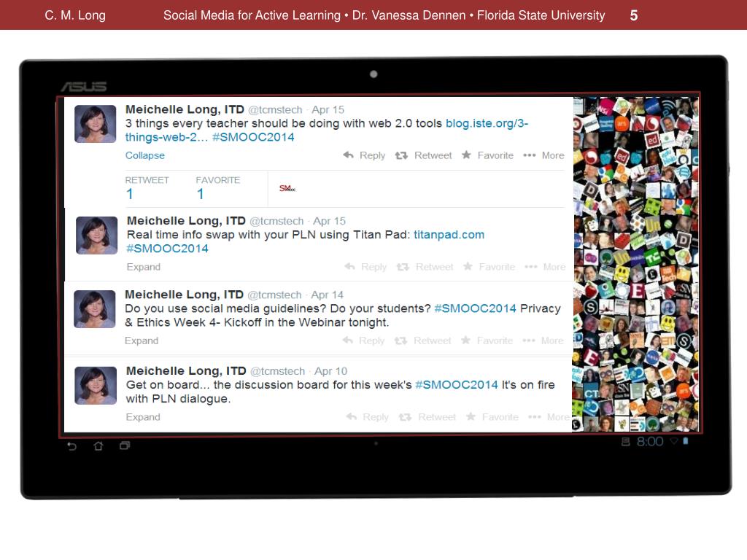747x560 pixels.
Task: Open Meichelle Long name on web 2.0 tweet
Action: (x=185, y=109)
